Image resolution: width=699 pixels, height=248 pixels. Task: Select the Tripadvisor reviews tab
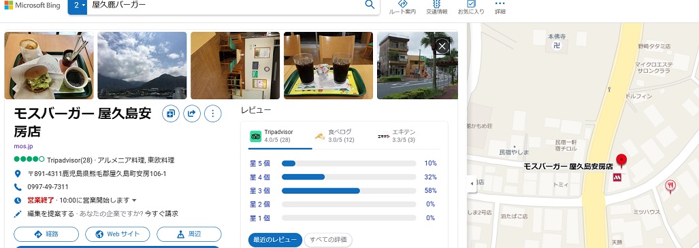click(x=280, y=136)
